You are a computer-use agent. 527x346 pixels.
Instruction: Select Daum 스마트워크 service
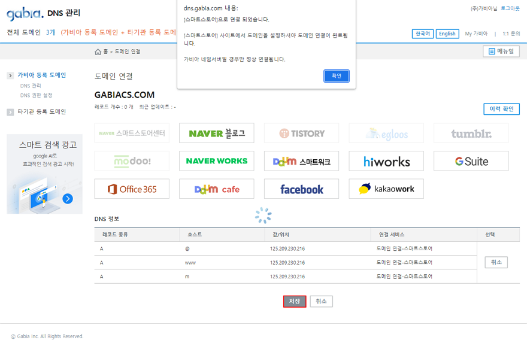(301, 161)
